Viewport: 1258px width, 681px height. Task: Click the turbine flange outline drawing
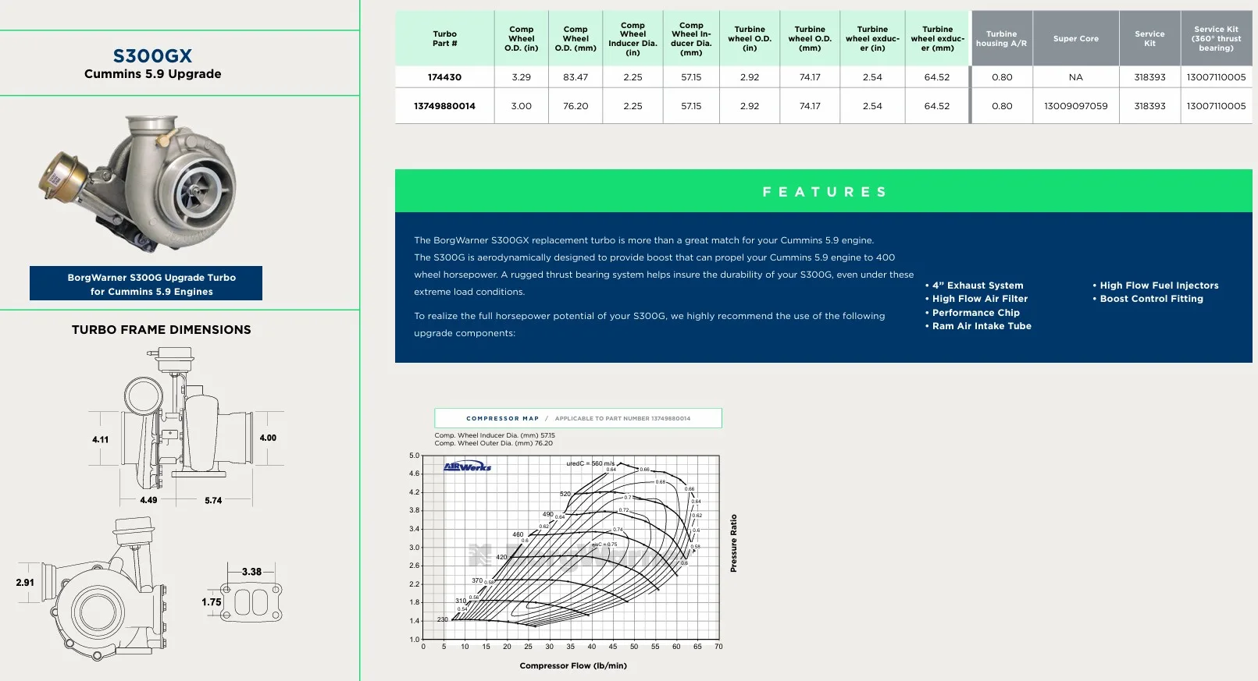[251, 602]
